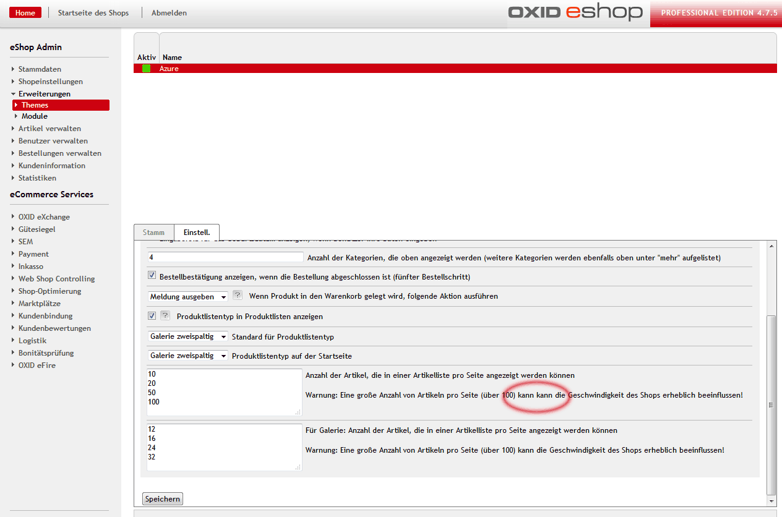Click resize grip of first article count textarea
This screenshot has width=782, height=517.
click(x=298, y=412)
